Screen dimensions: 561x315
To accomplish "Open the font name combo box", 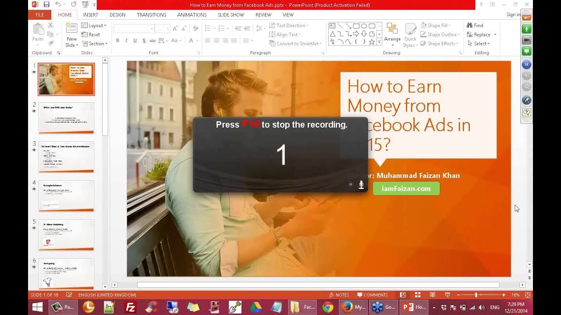I will pyautogui.click(x=134, y=28).
